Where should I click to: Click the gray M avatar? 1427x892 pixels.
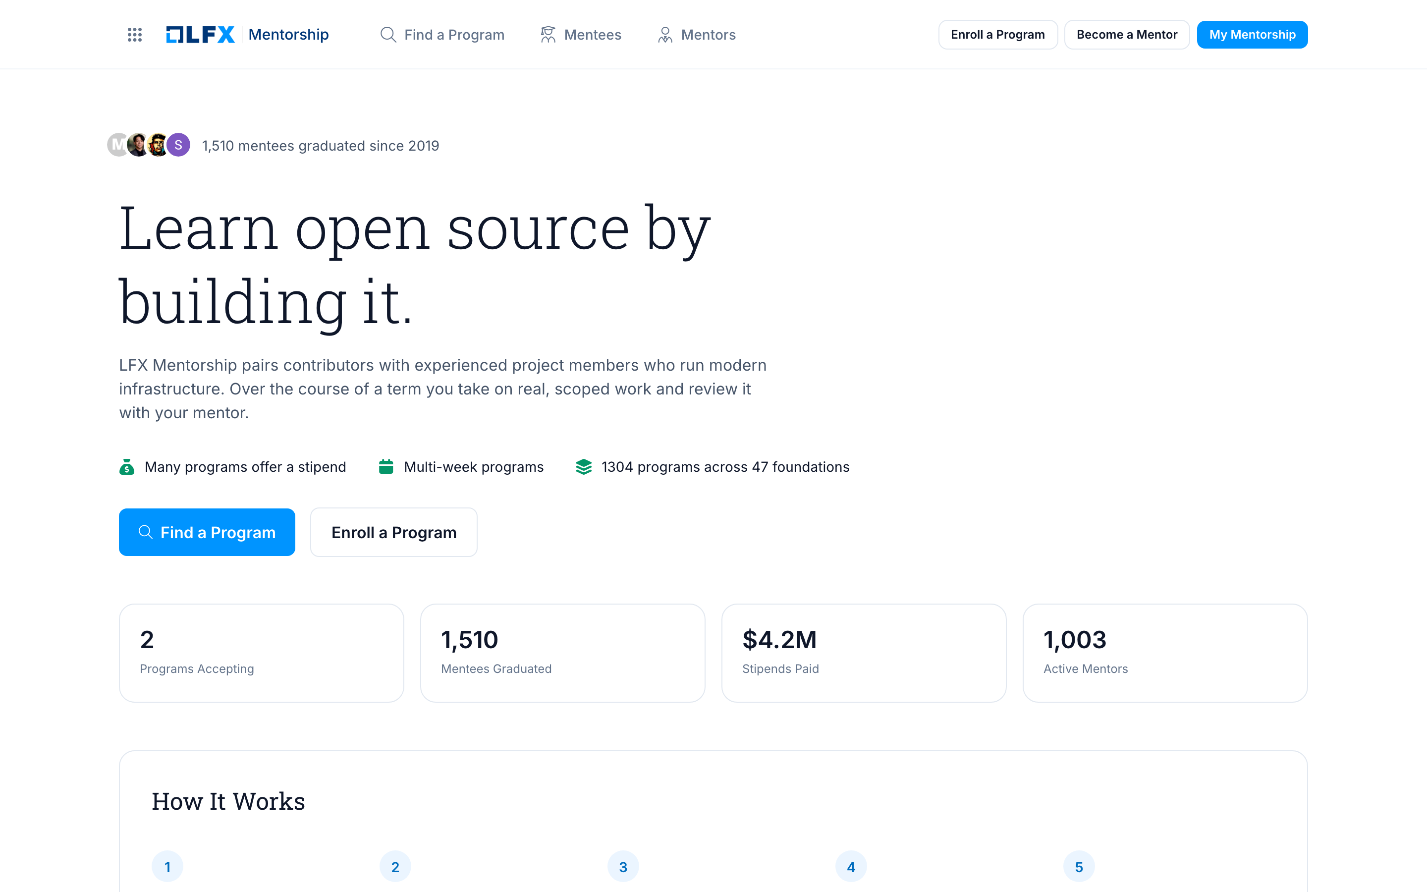tap(117, 145)
